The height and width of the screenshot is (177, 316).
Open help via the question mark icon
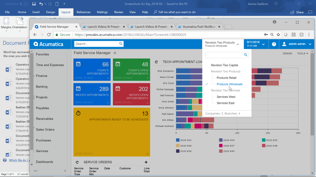pyautogui.click(x=274, y=44)
